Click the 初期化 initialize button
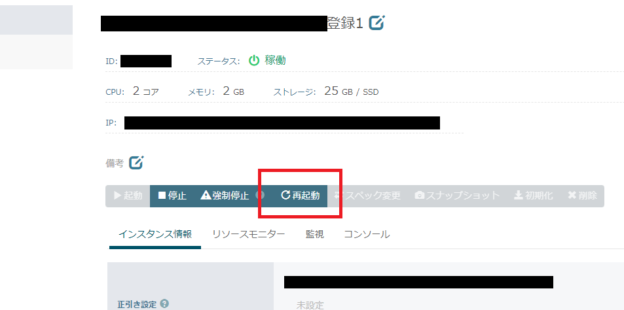624x310 pixels. coord(533,196)
